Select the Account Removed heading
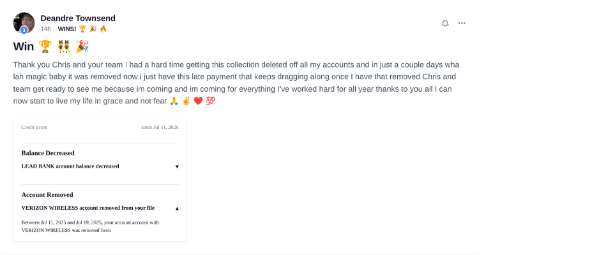Image resolution: width=592 pixels, height=255 pixels. [47, 194]
